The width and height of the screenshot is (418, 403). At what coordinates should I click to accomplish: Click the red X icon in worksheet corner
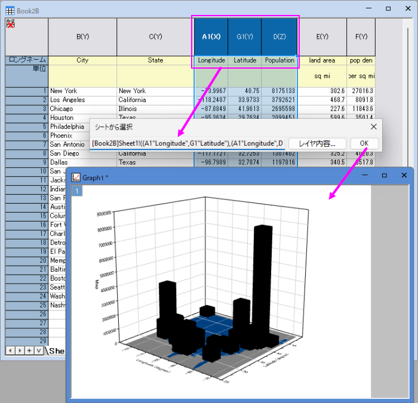(10, 24)
